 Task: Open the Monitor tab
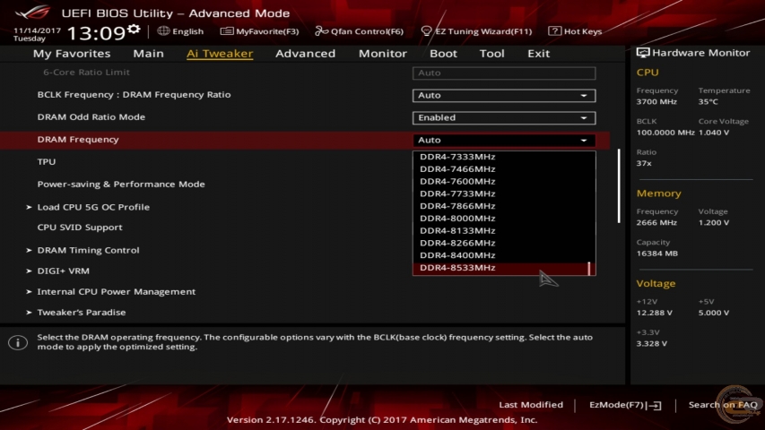(382, 53)
